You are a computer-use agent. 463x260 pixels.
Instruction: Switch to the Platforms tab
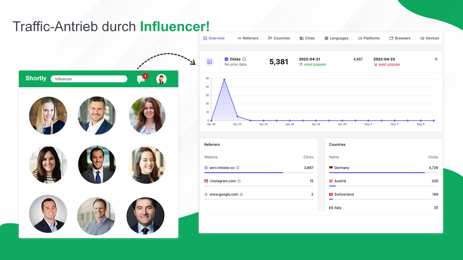369,38
